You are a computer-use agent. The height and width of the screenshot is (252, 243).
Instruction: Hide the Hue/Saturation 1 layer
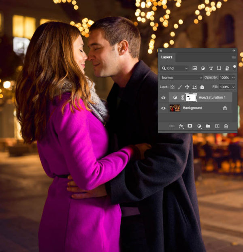(x=163, y=98)
